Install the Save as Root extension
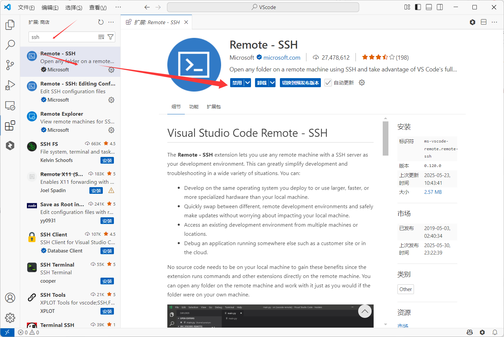Screen dimensions: 504x337 tap(107, 221)
